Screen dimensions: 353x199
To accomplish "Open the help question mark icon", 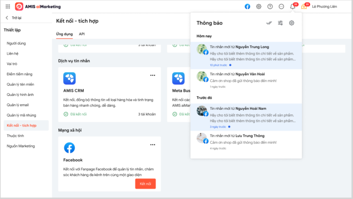I will [x=270, y=6].
